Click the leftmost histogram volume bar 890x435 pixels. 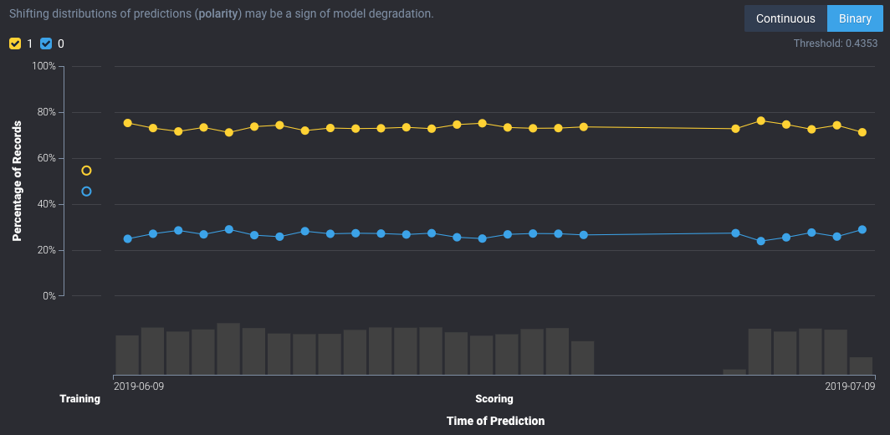(127, 355)
